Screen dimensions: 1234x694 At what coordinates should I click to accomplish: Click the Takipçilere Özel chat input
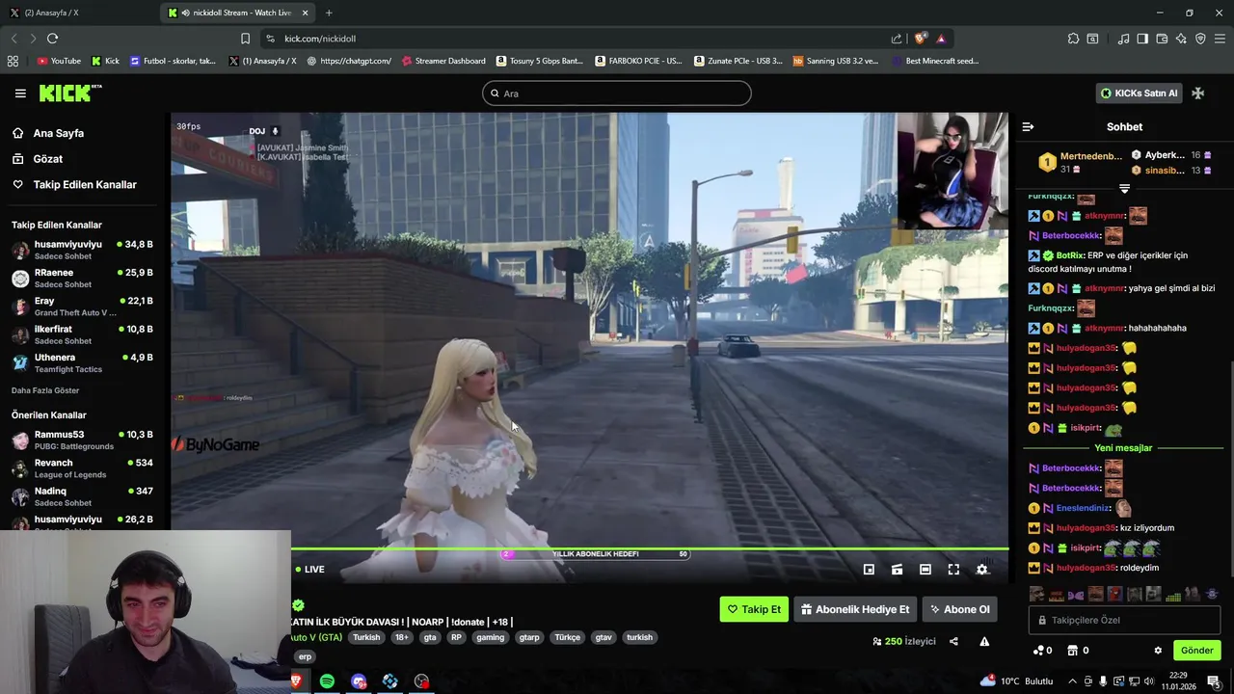(x=1124, y=620)
